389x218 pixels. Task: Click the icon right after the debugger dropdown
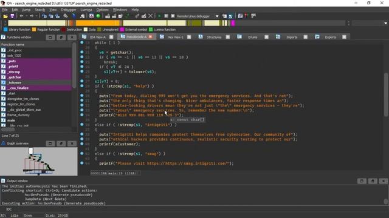tap(224, 16)
